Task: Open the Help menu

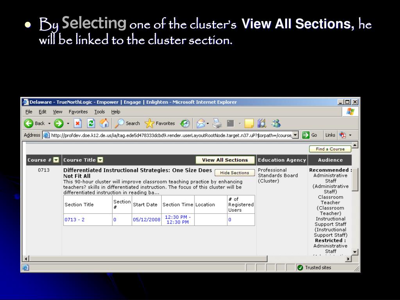Action: point(116,112)
